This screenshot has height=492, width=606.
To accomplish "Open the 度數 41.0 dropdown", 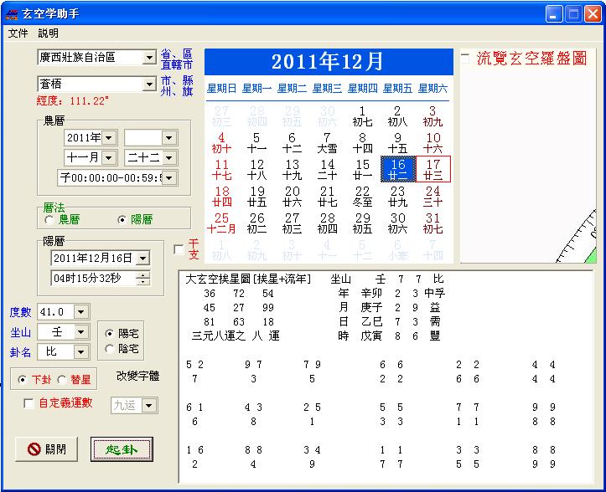I will (80, 312).
